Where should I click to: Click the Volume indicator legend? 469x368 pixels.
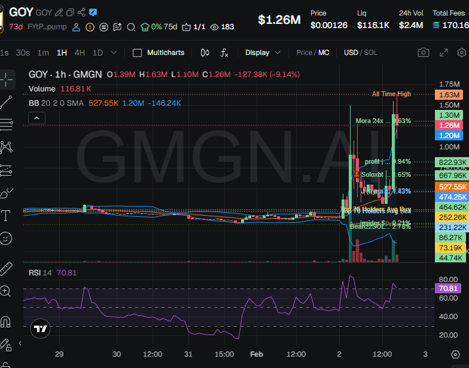42,89
